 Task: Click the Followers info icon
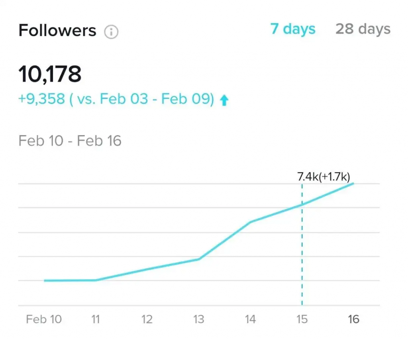tap(111, 32)
